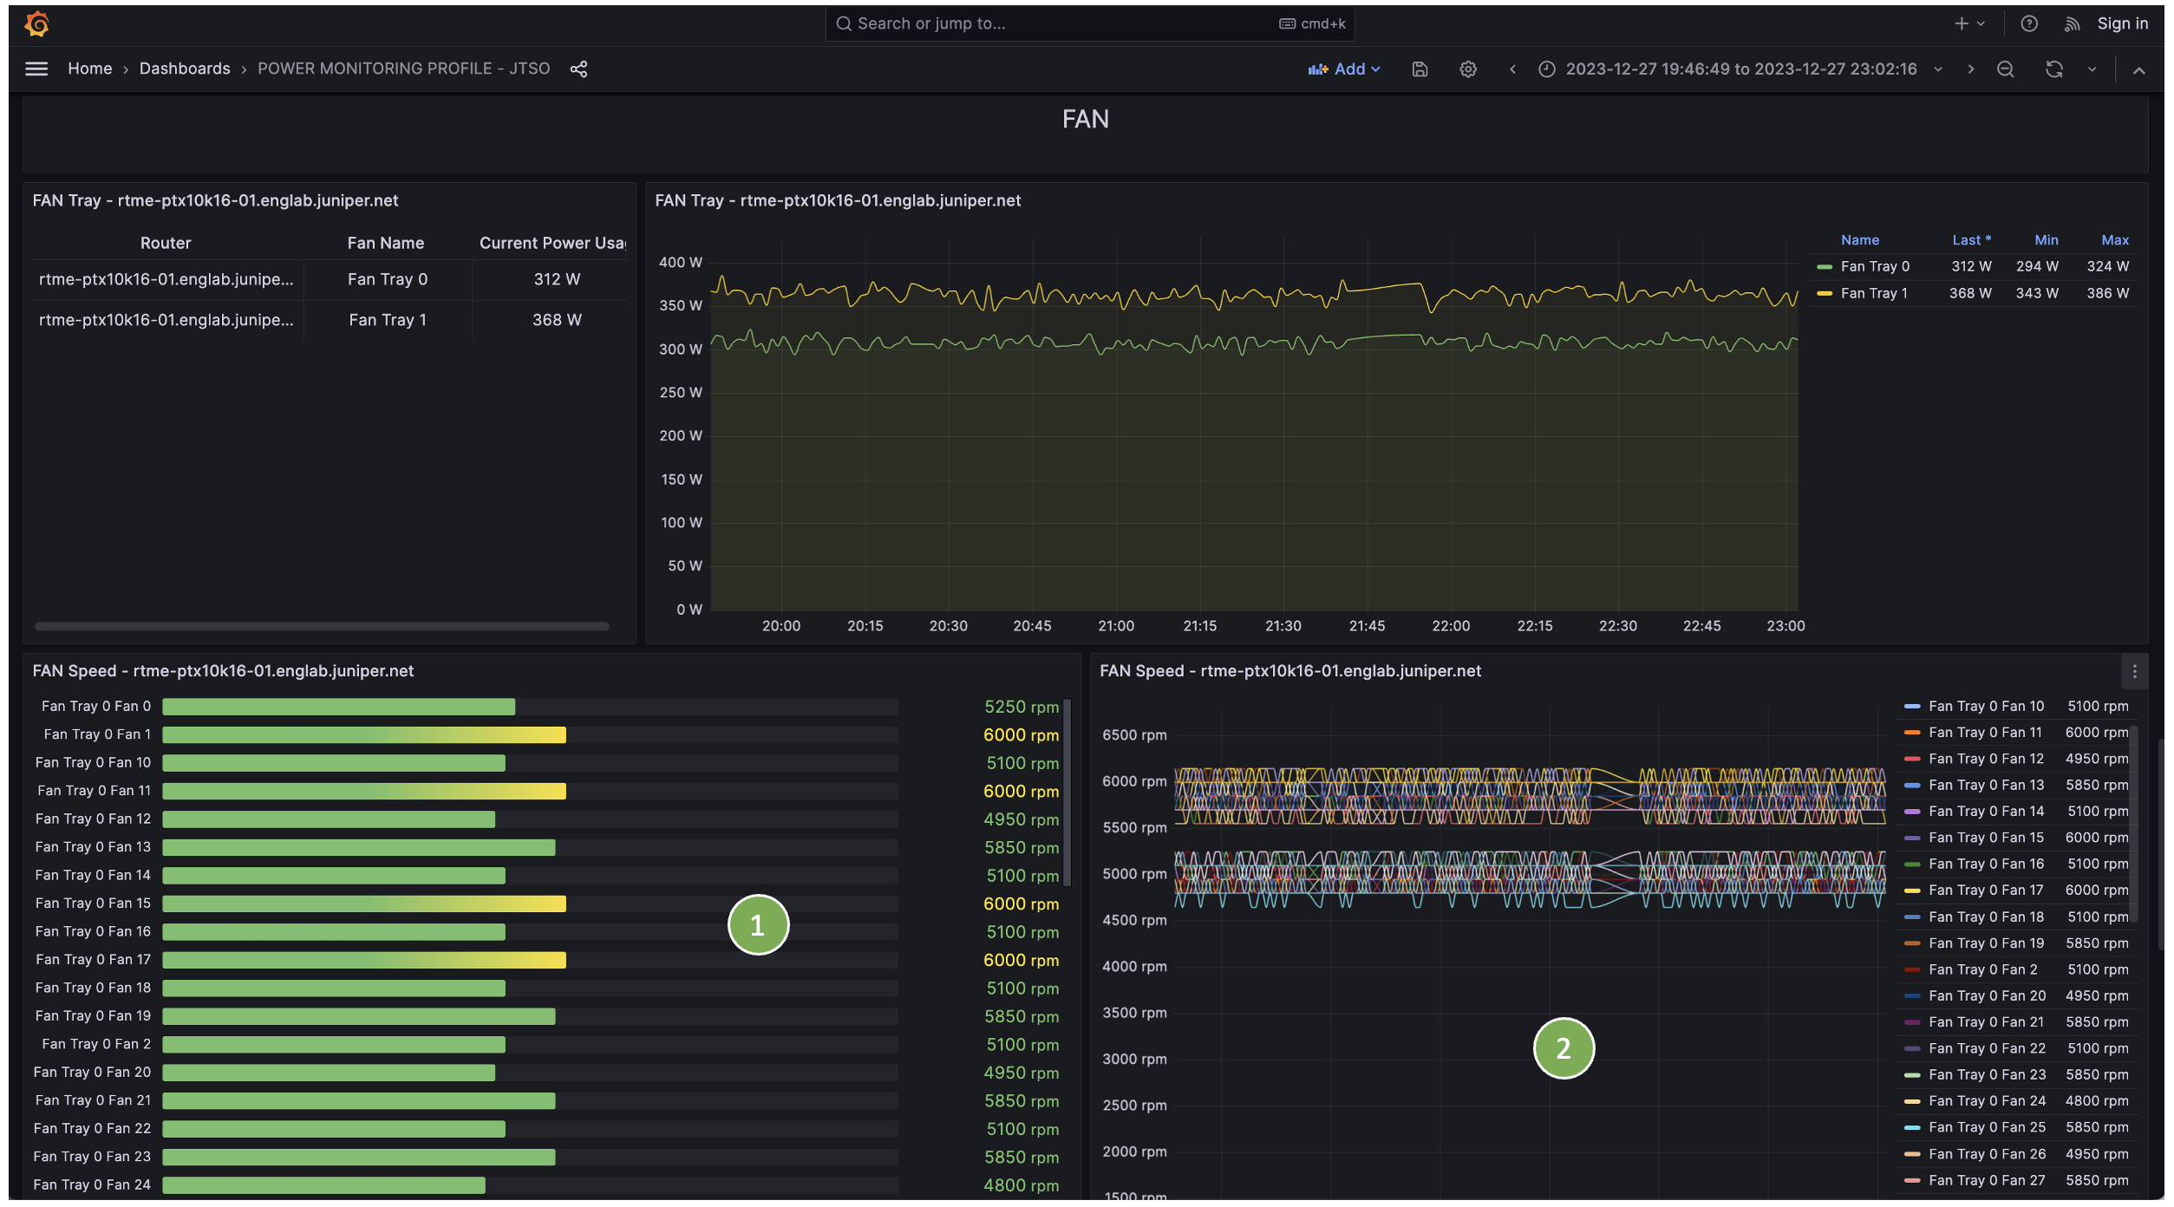2174x1207 pixels.
Task: Open the time range picker
Action: point(1740,69)
